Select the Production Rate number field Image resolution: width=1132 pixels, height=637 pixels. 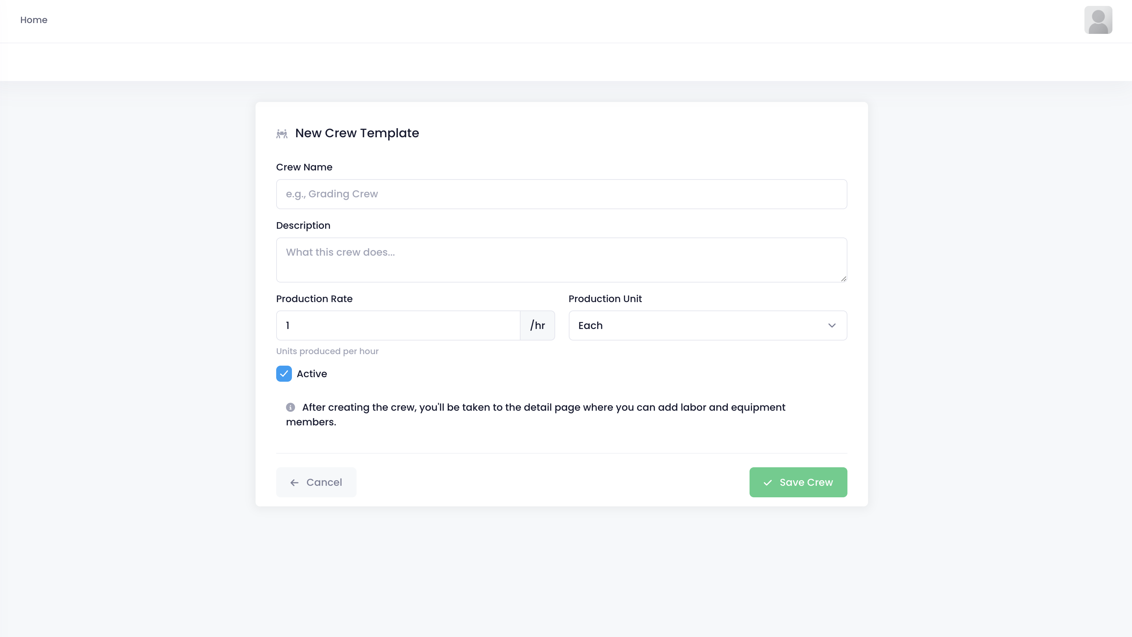398,325
